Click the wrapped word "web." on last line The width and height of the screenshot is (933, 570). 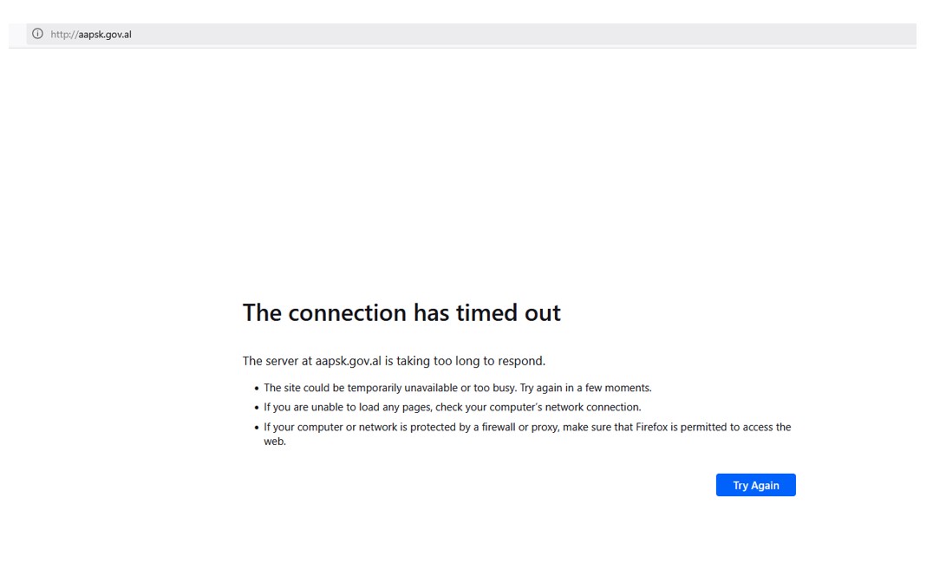coord(275,442)
